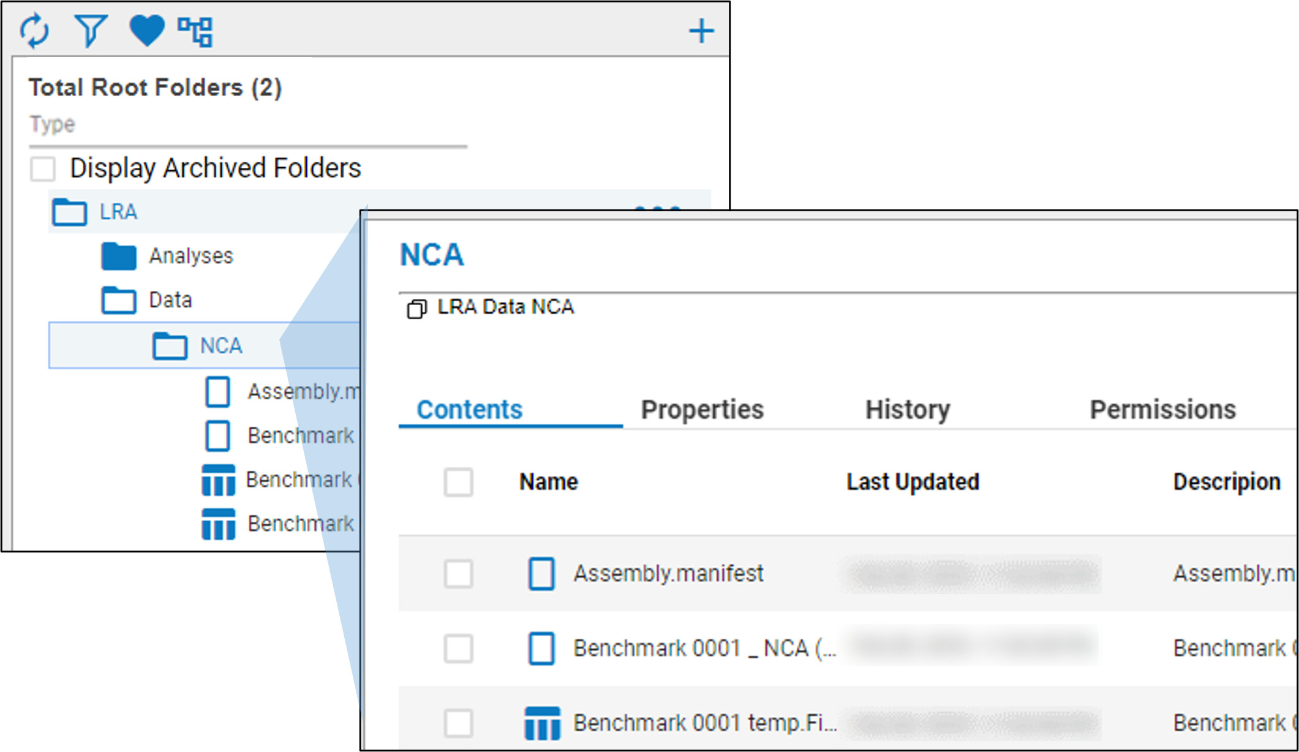Viewport: 1299px width, 752px height.
Task: Open the History tab
Action: 908,409
